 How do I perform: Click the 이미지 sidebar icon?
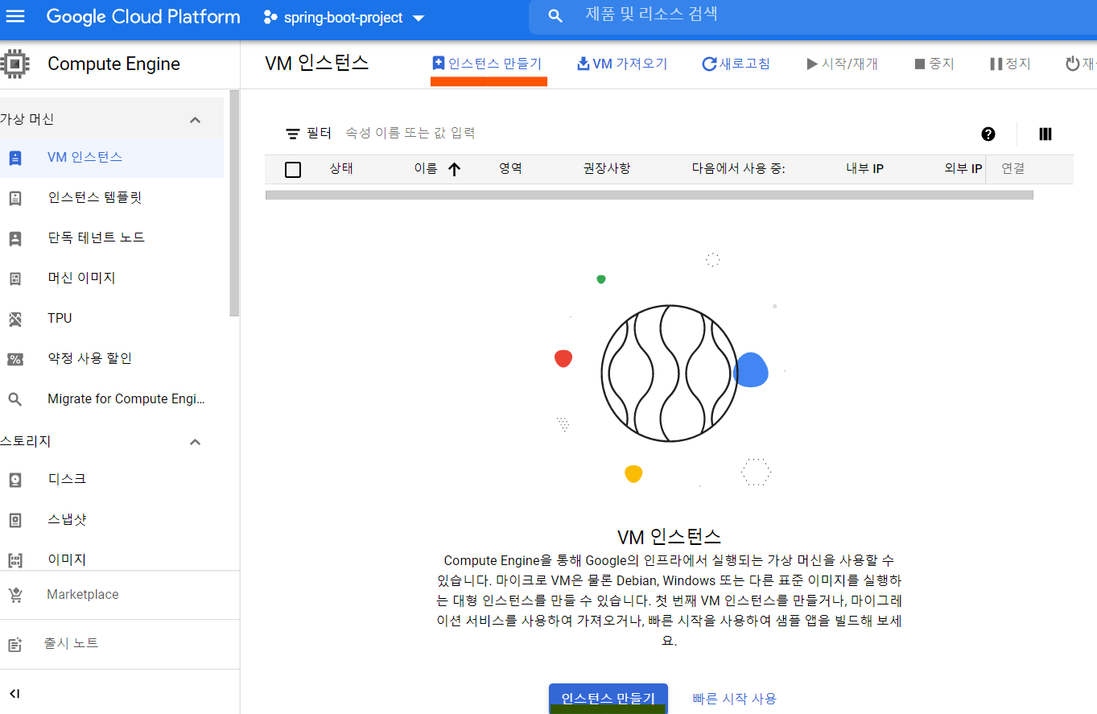click(14, 560)
